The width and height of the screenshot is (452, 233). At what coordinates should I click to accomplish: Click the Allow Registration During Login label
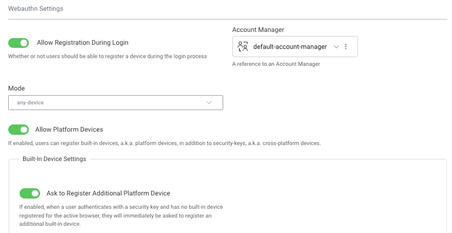click(x=82, y=43)
